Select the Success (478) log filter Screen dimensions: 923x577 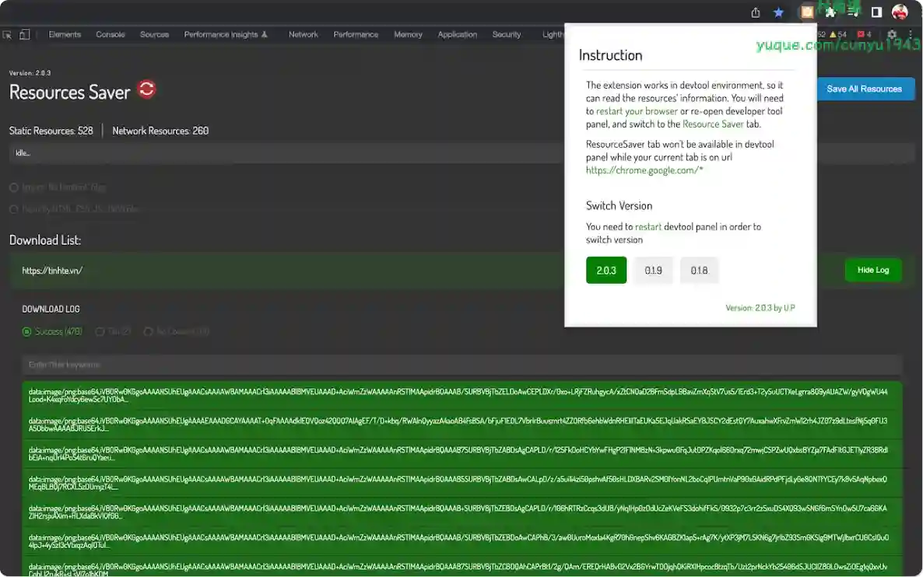point(27,332)
